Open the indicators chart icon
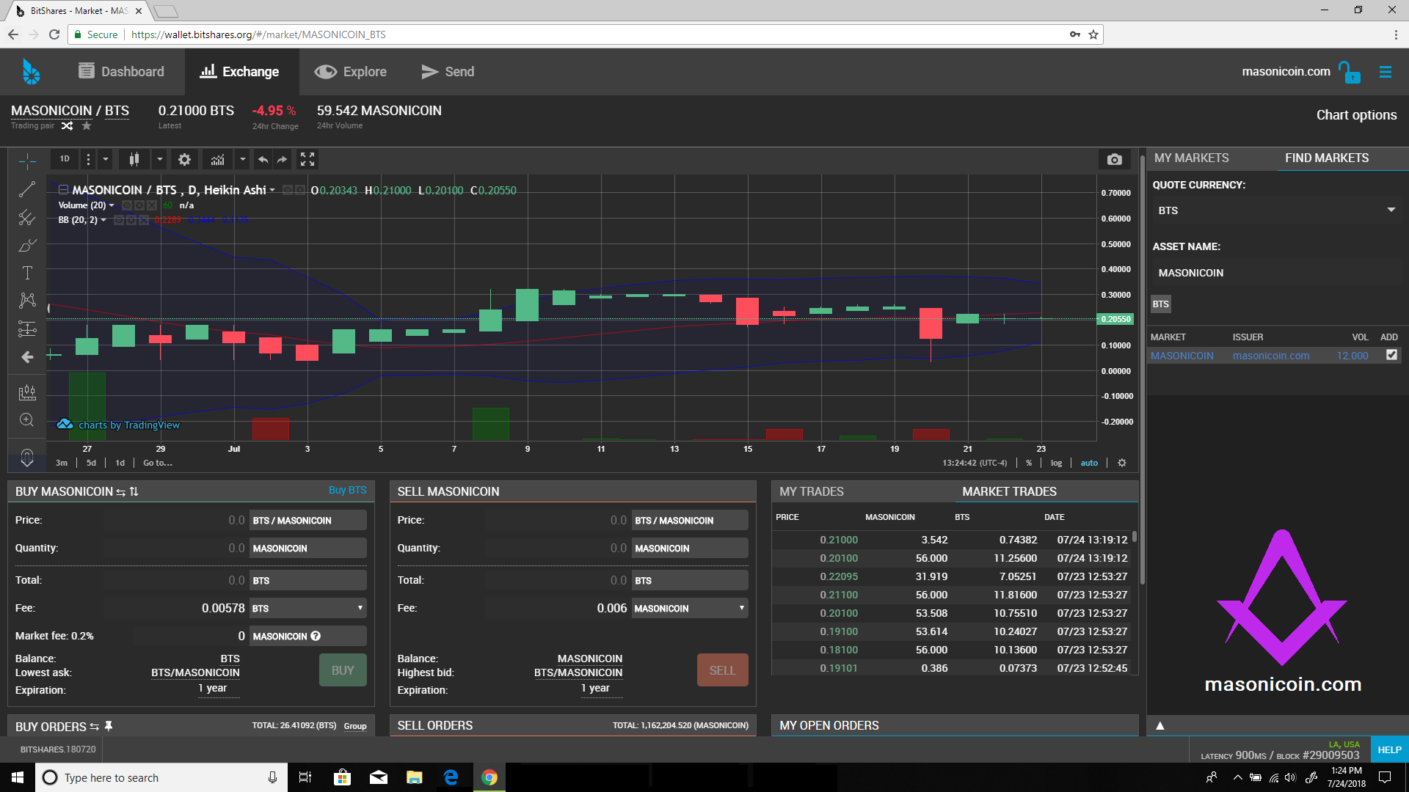The image size is (1409, 792). 218,159
